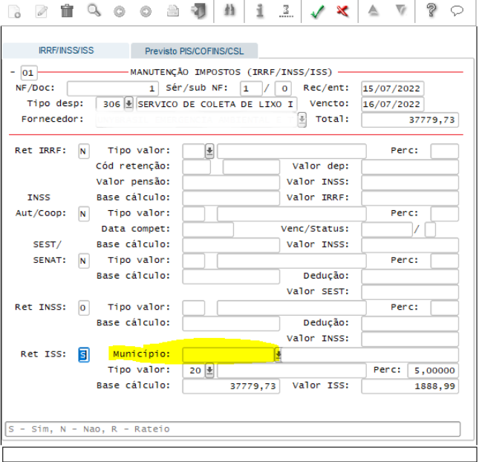Click the first Cód retenção field

click(x=196, y=167)
